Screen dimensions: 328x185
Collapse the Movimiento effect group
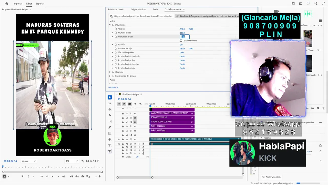(x=110, y=25)
